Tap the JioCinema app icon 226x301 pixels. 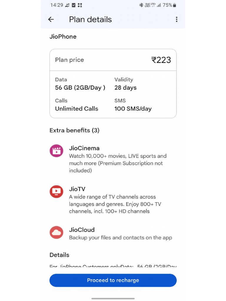coord(56,151)
